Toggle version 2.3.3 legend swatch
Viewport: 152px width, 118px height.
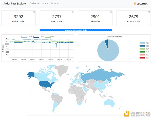[x=142, y=43]
